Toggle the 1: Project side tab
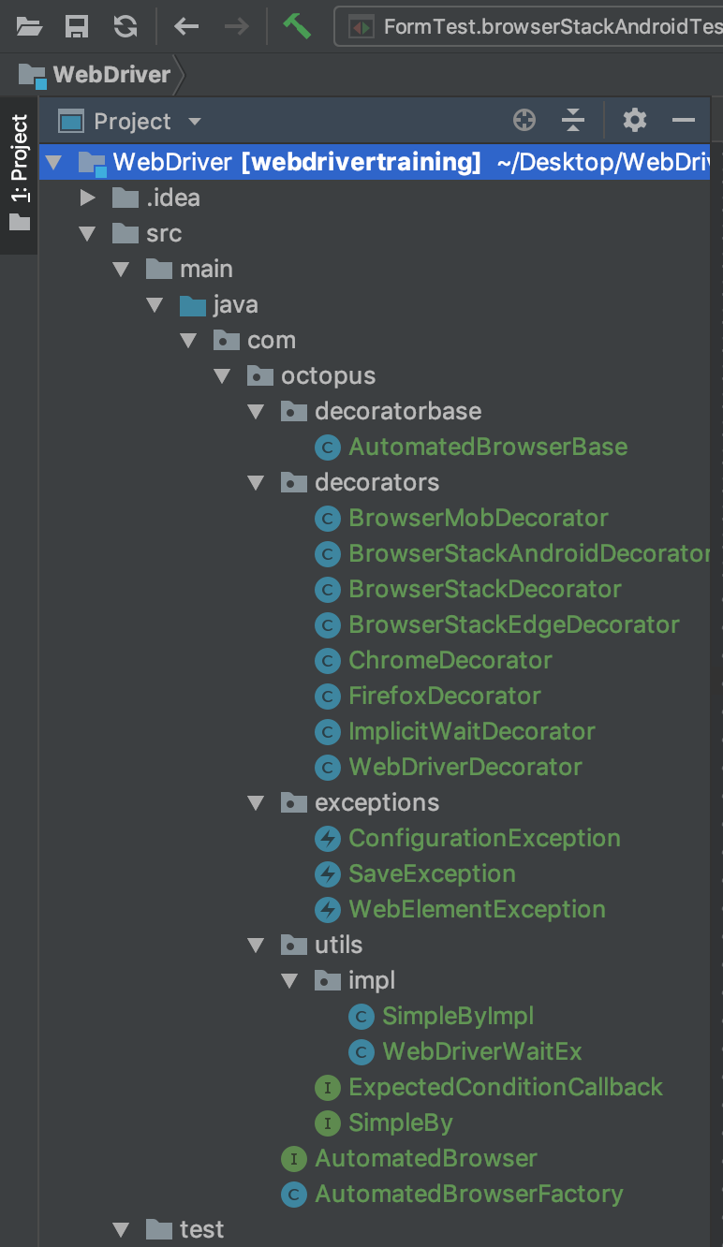Viewport: 723px width, 1247px height. coord(19,173)
